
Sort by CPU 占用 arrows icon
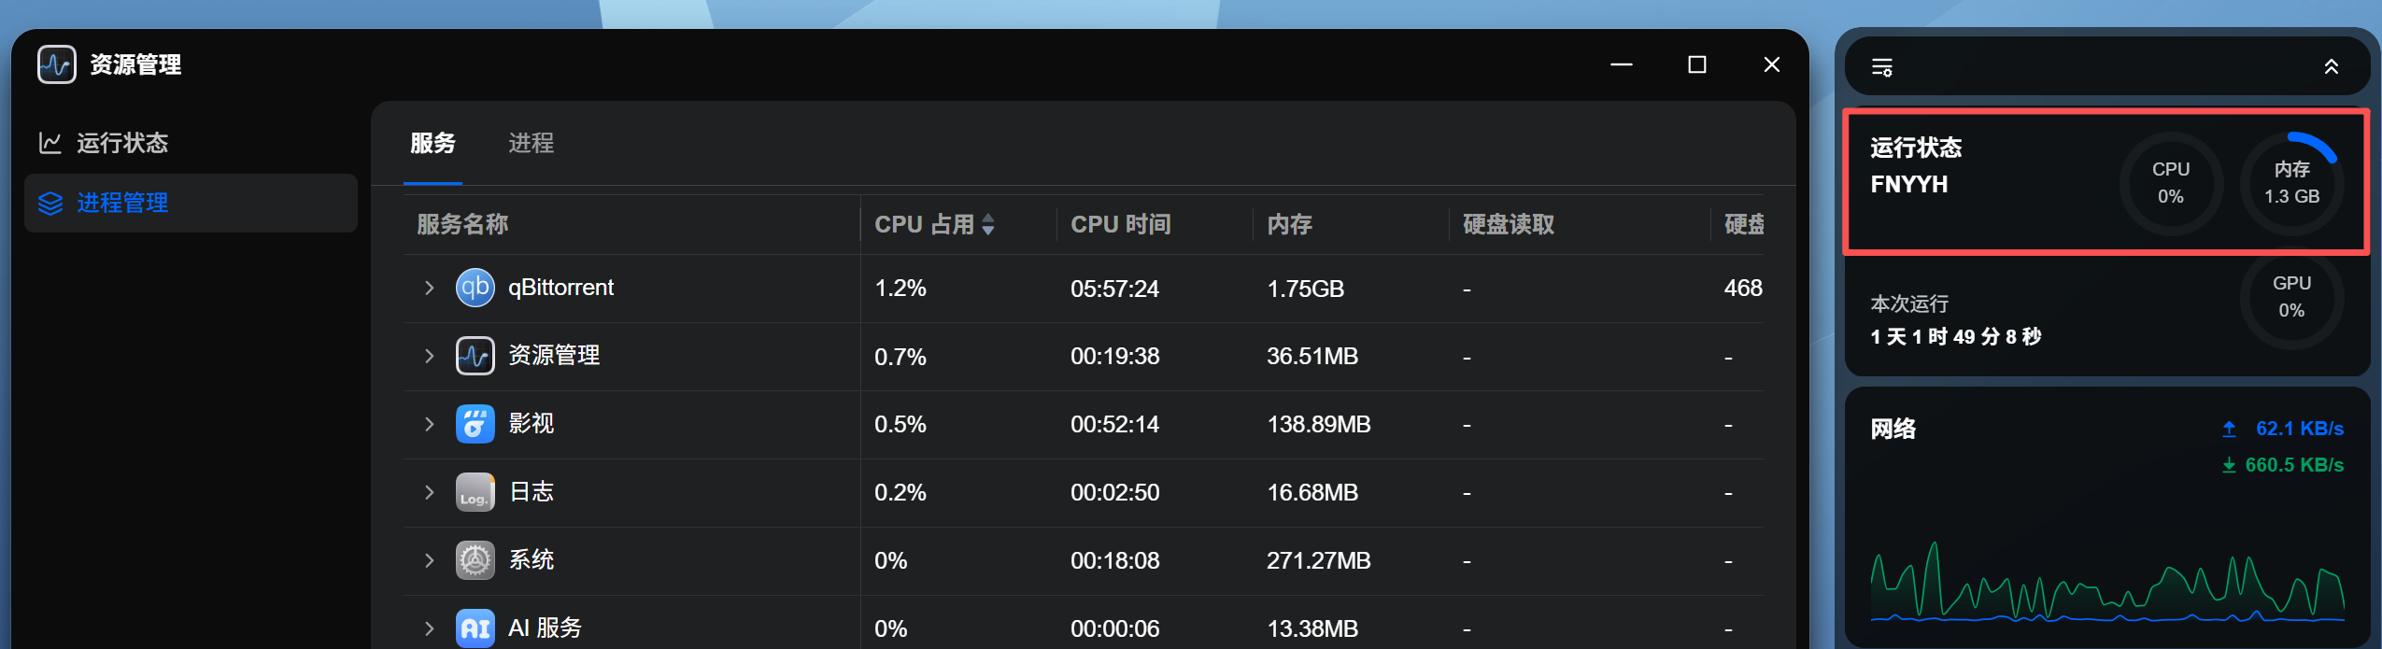point(988,224)
